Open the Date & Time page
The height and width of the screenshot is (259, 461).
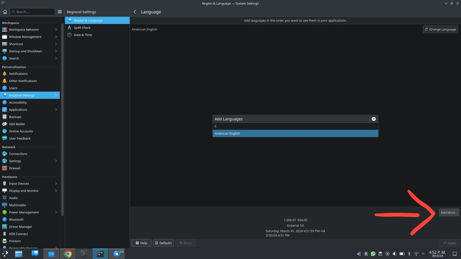(x=97, y=35)
